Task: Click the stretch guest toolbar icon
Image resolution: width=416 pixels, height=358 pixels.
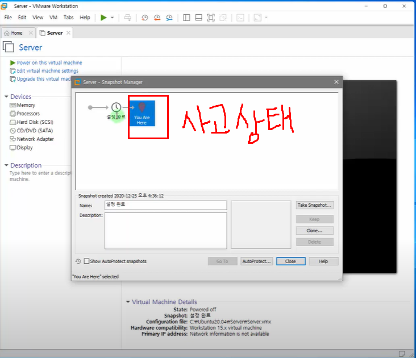Action: click(258, 18)
